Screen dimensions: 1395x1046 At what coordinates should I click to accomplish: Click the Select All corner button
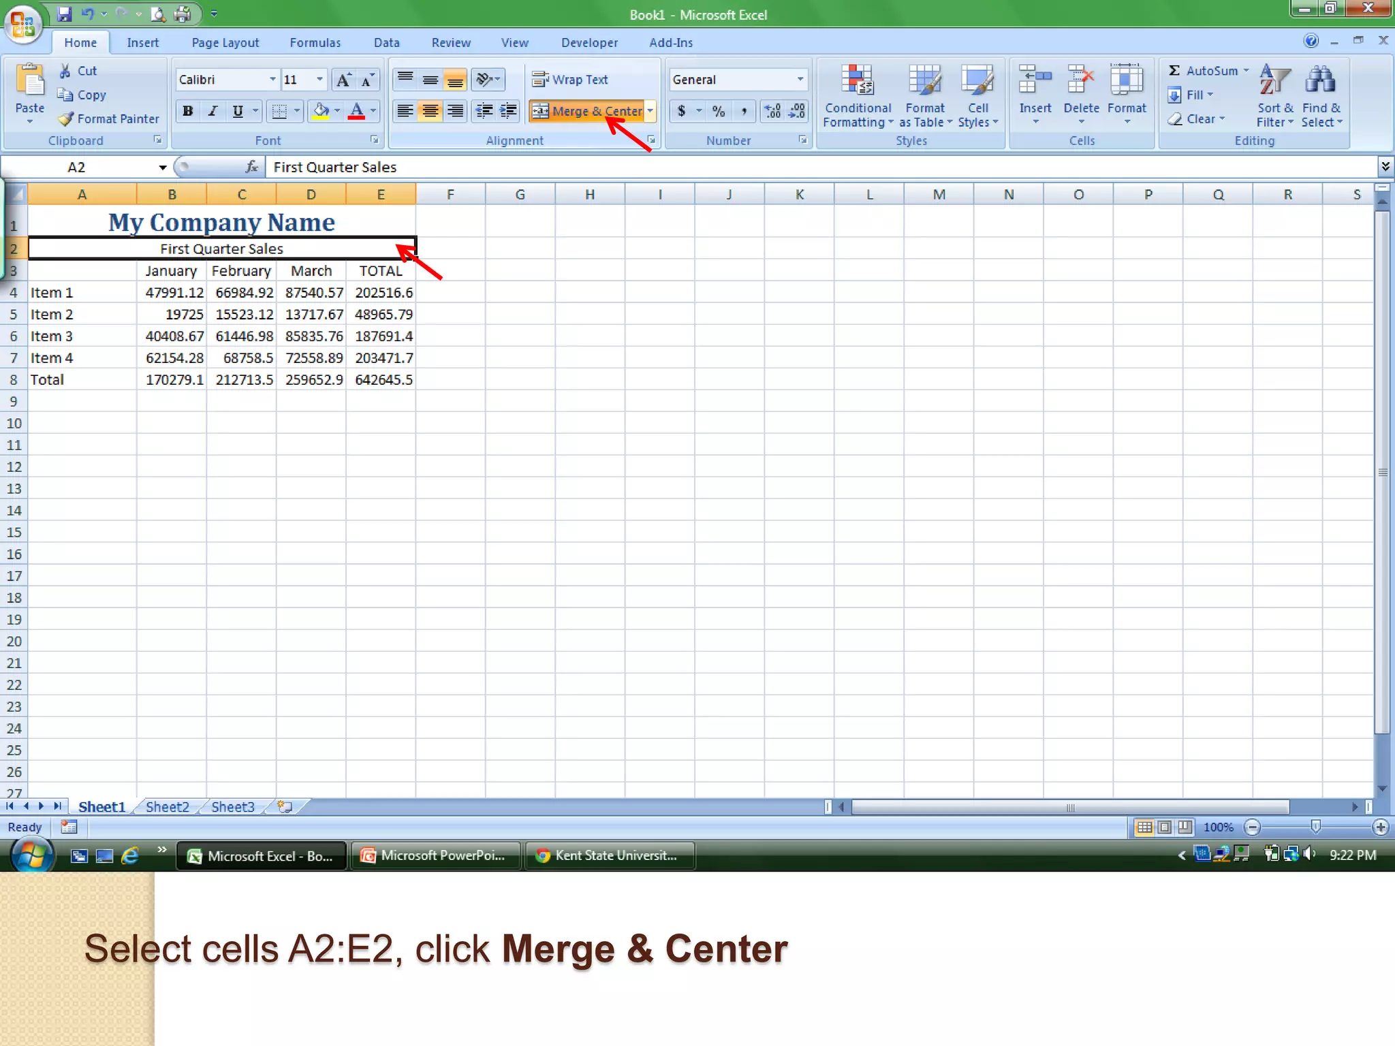click(15, 194)
